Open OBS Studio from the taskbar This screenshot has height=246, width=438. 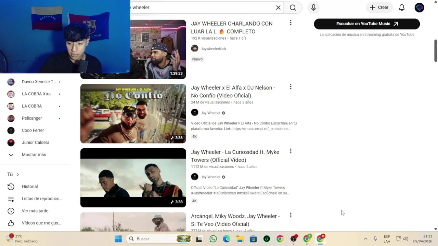tap(294, 239)
